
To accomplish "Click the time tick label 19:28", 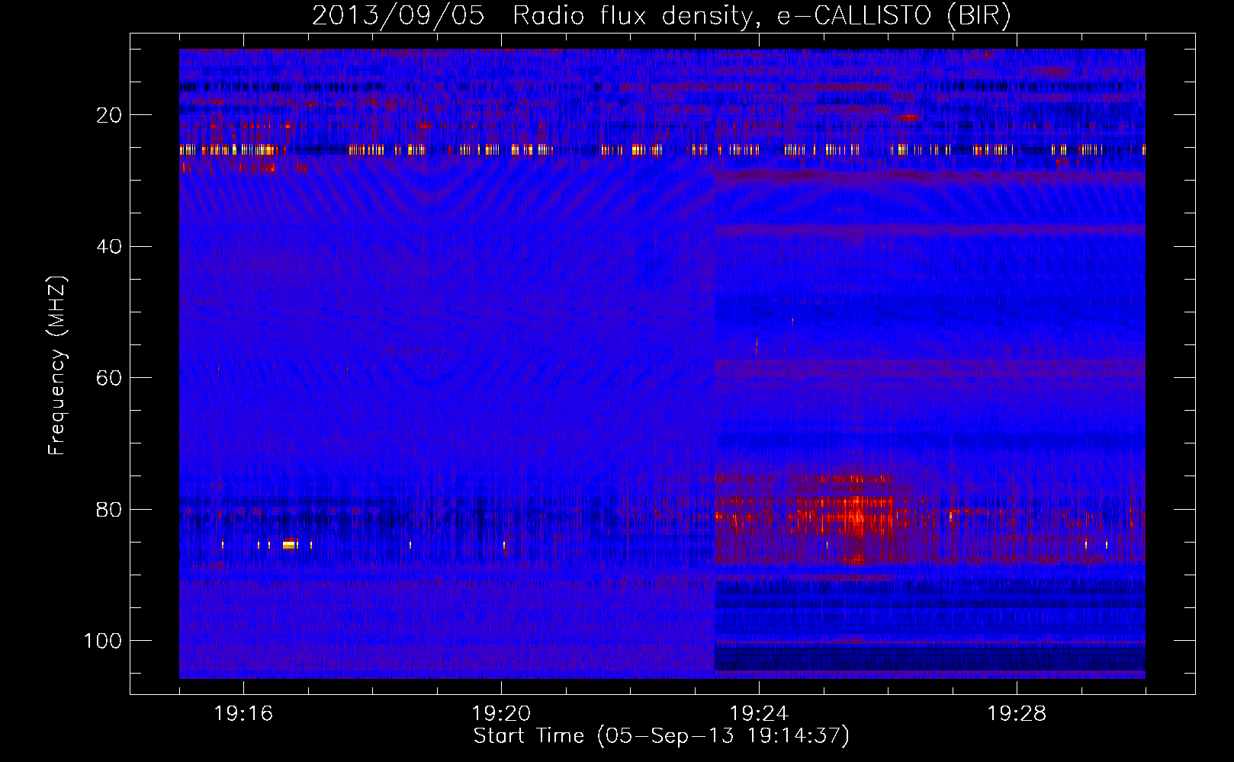I will click(1017, 714).
